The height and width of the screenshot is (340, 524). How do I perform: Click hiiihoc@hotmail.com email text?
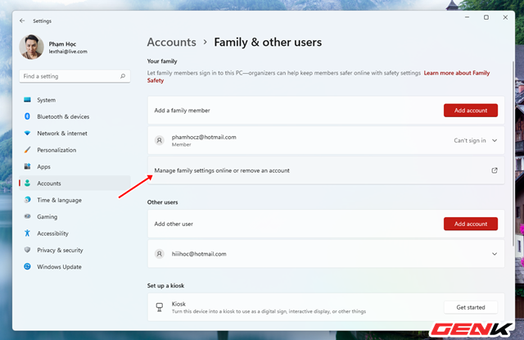click(x=199, y=254)
